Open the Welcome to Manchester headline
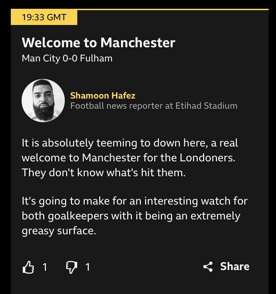 [x=98, y=43]
